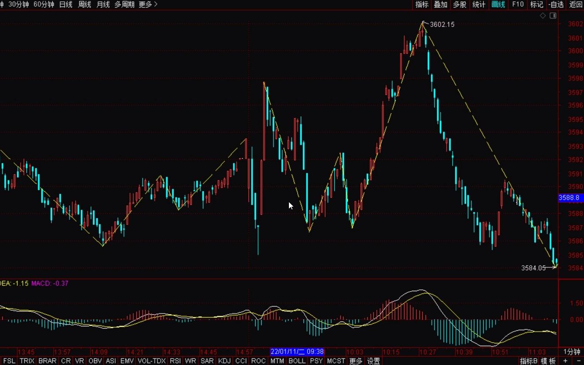Select the KDJ indicator tab
This screenshot has width=584, height=365.
click(224, 361)
